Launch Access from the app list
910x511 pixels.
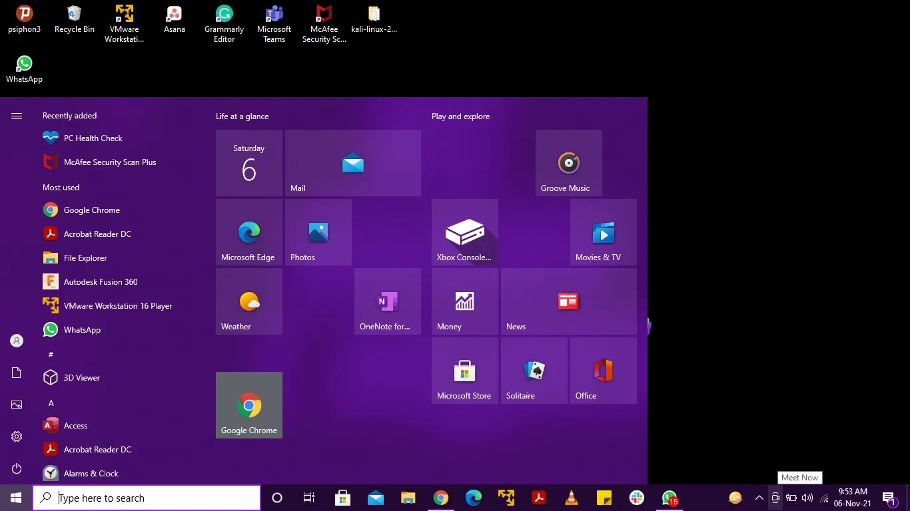click(x=120, y=426)
